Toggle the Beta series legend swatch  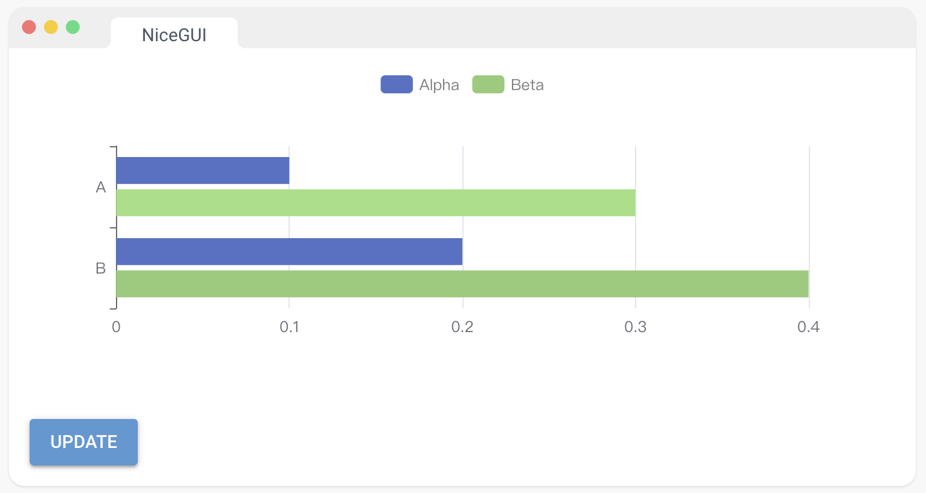[488, 84]
